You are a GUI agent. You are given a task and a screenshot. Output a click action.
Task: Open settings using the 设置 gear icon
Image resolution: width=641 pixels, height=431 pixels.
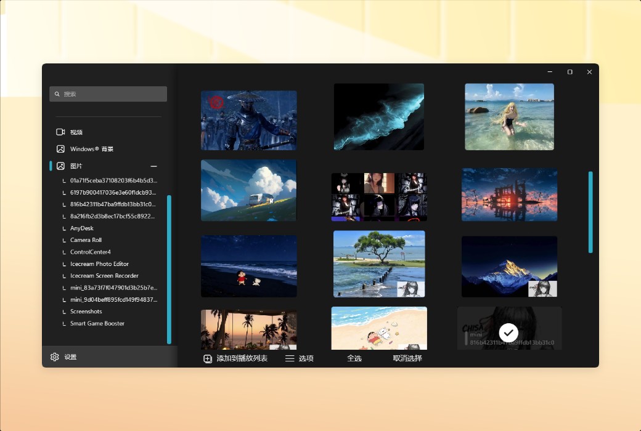(x=55, y=356)
